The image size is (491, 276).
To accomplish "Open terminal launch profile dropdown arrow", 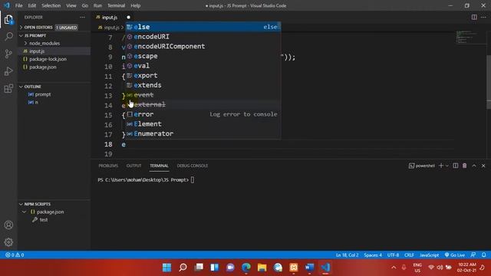I will [x=447, y=166].
